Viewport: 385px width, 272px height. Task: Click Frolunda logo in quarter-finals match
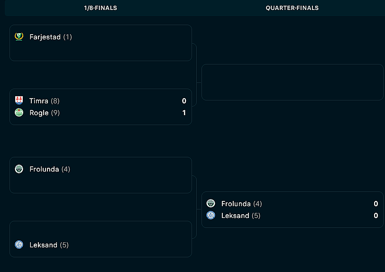tap(211, 203)
